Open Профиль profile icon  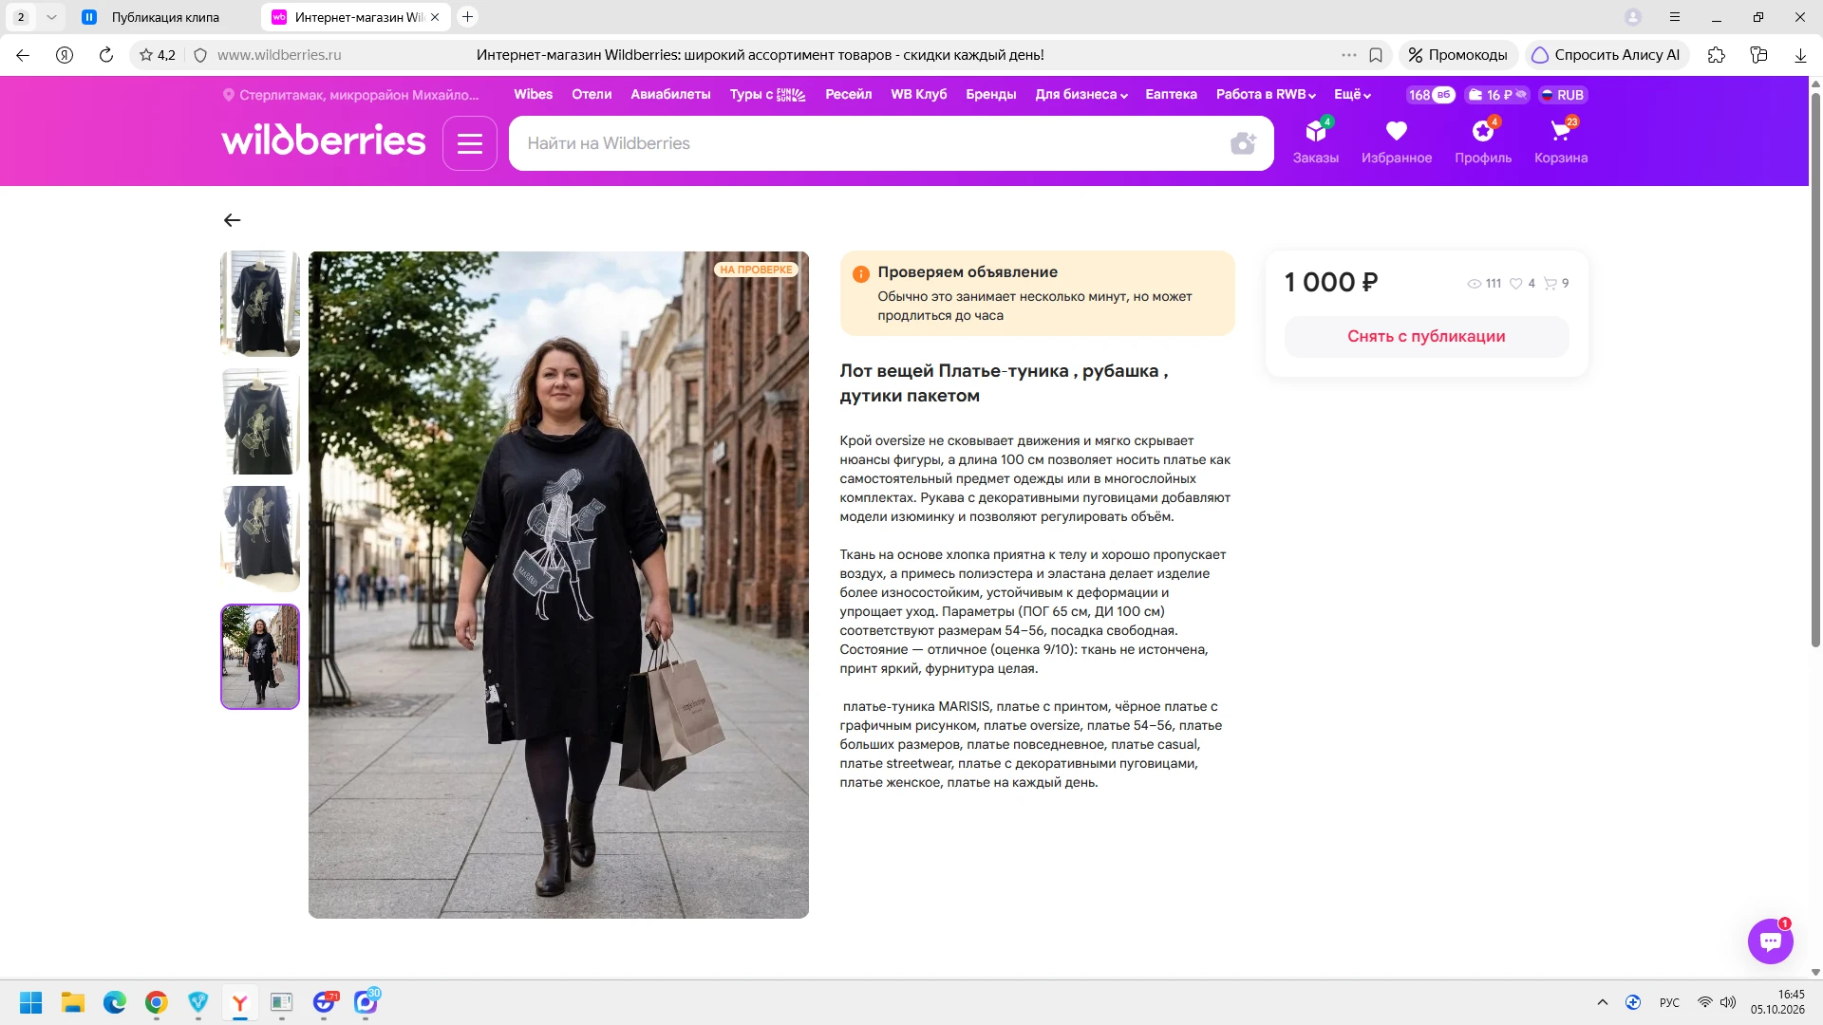[1483, 140]
